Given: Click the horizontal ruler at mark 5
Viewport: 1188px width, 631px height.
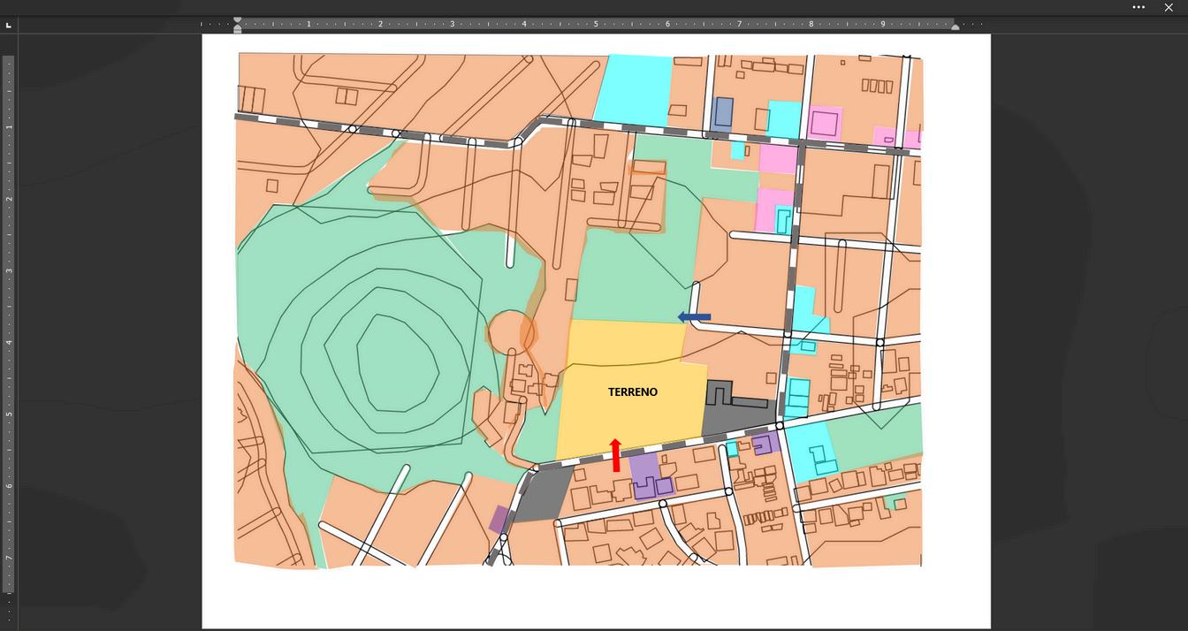Looking at the screenshot, I should pyautogui.click(x=596, y=24).
